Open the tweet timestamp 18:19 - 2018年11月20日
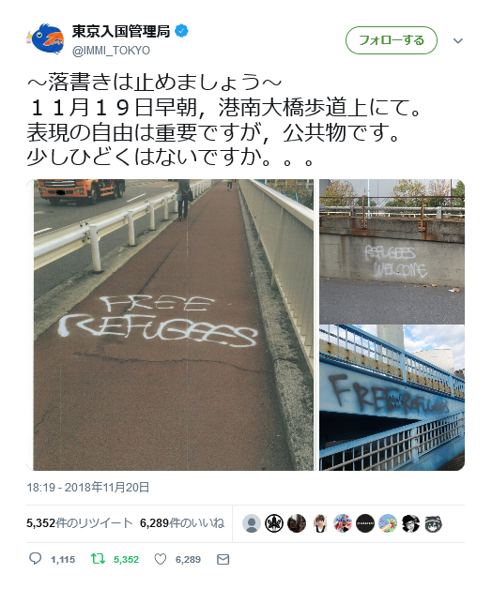 88,487
